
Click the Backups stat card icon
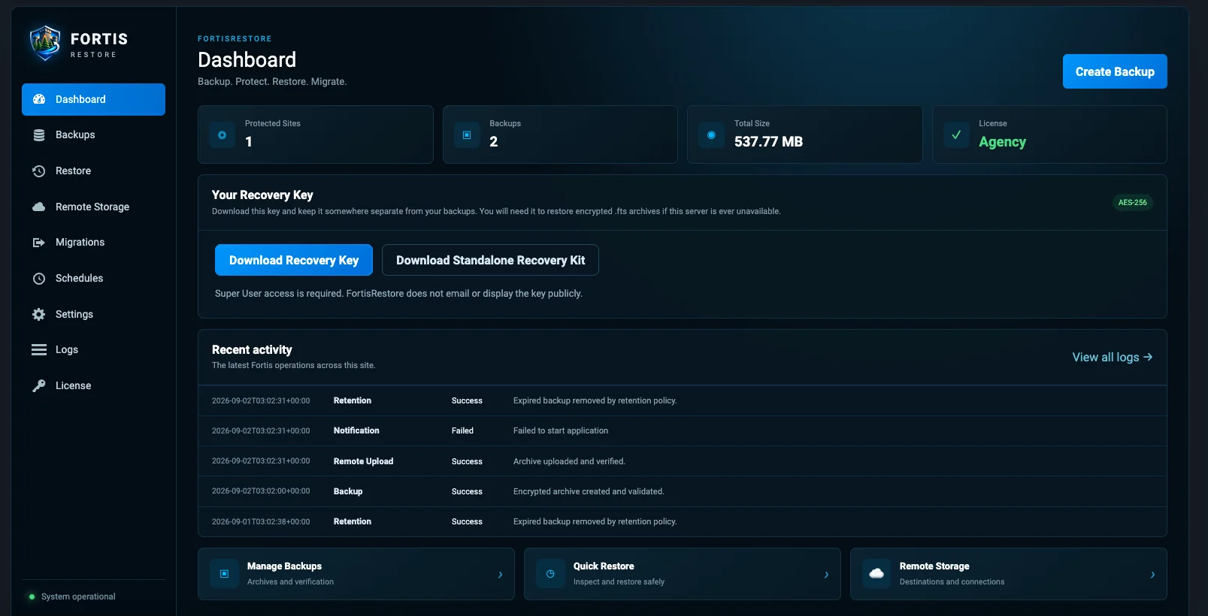(x=467, y=135)
